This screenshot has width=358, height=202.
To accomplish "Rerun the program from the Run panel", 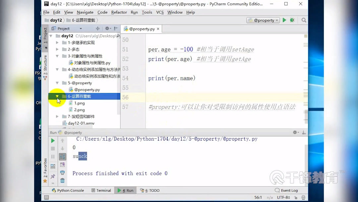I will click(x=53, y=140).
